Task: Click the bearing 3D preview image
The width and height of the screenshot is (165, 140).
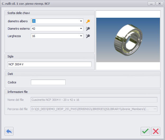Action: tap(128, 40)
